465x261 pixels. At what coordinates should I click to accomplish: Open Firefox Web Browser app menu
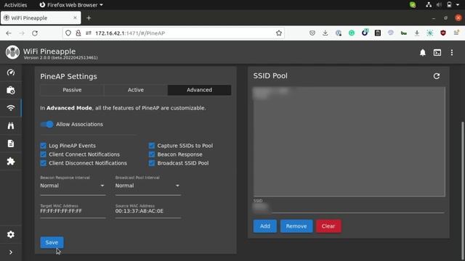(x=71, y=5)
